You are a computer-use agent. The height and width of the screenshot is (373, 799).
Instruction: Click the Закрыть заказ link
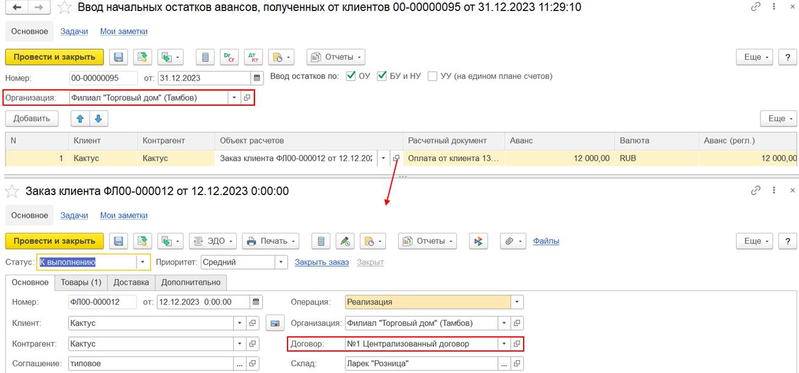pyautogui.click(x=322, y=262)
